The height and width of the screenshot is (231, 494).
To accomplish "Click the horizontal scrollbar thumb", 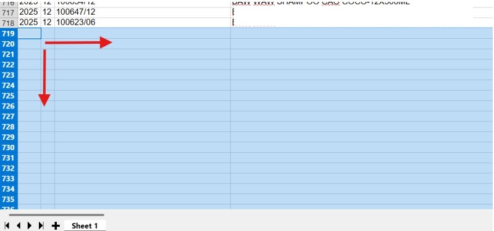I will [x=57, y=215].
